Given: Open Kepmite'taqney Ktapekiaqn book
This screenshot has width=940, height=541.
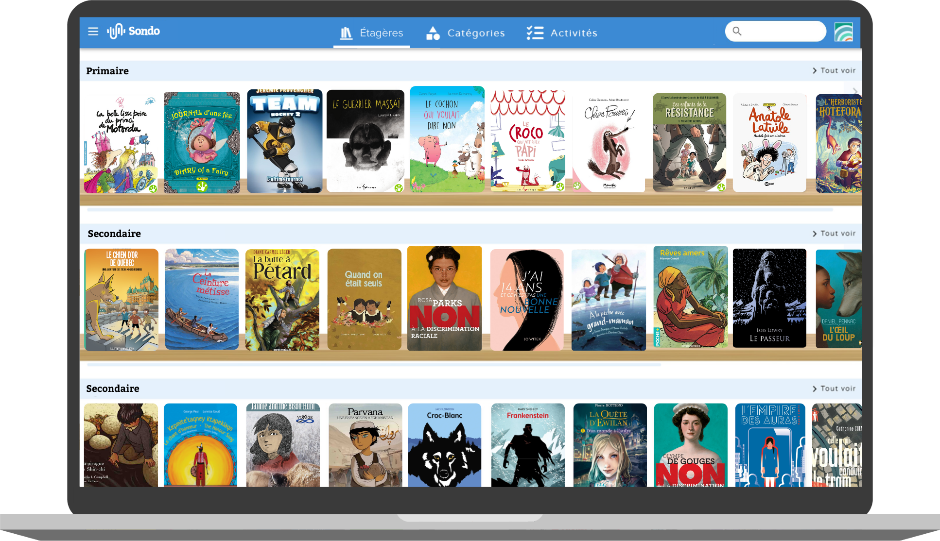Looking at the screenshot, I should (x=200, y=445).
